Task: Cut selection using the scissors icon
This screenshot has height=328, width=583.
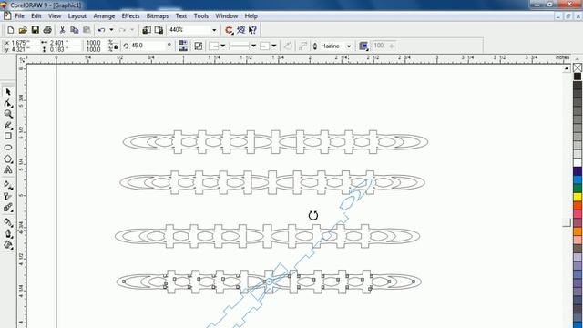Action: click(x=62, y=30)
